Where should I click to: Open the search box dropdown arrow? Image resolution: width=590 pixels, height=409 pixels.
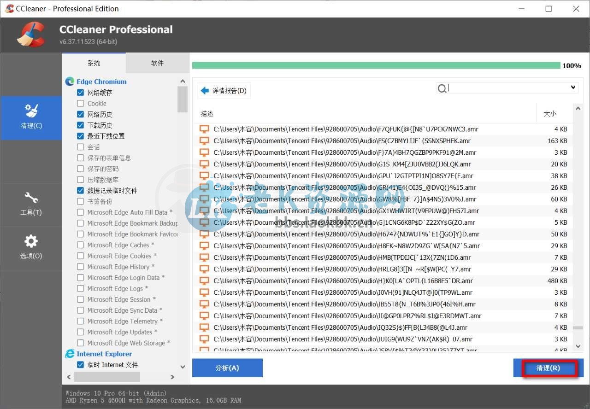point(573,88)
